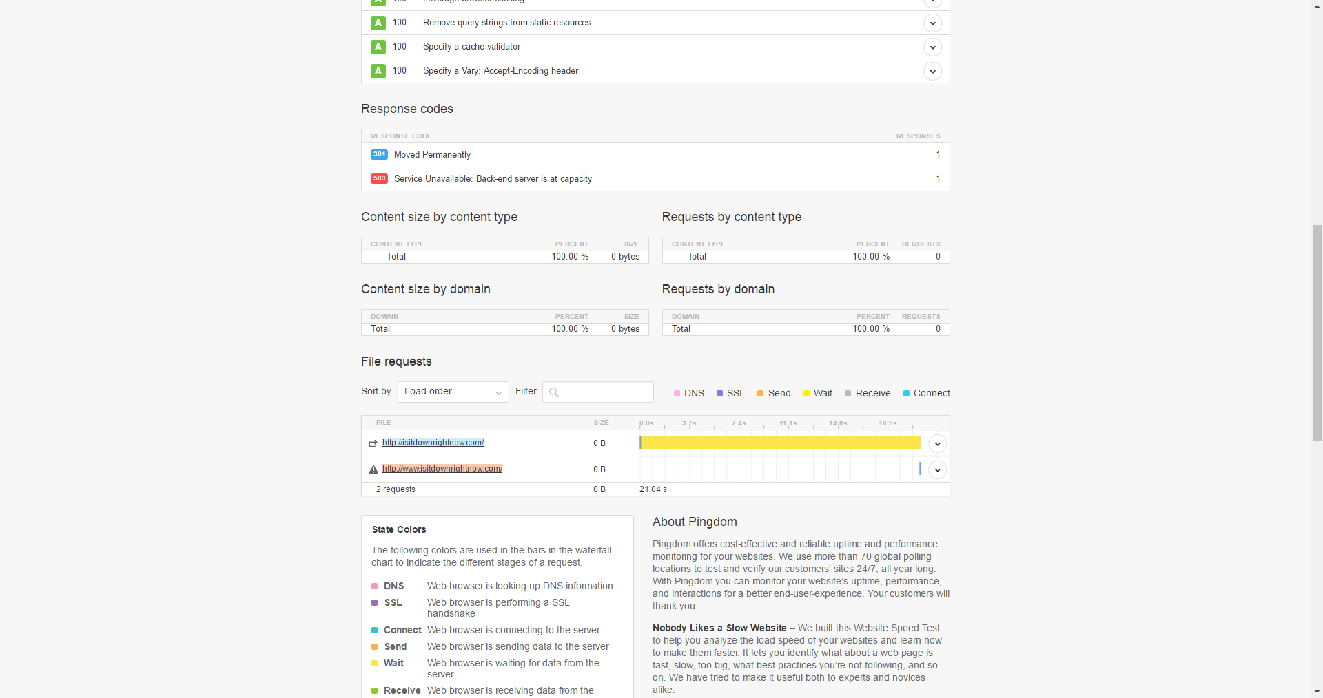Click the Wait color square in State Colors
This screenshot has height=698, width=1323.
click(x=374, y=664)
